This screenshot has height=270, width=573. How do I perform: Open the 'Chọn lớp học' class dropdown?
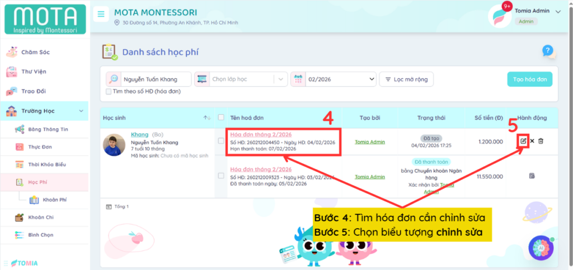(241, 79)
